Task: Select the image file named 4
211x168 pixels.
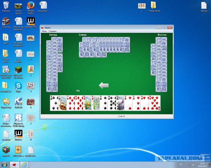Action: tap(31, 71)
